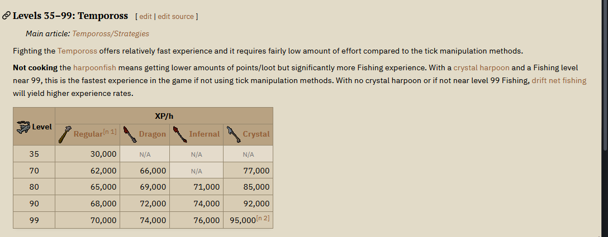The width and height of the screenshot is (608, 237).
Task: Click the [n 2] footnote next to 95,000
Action: [263, 218]
